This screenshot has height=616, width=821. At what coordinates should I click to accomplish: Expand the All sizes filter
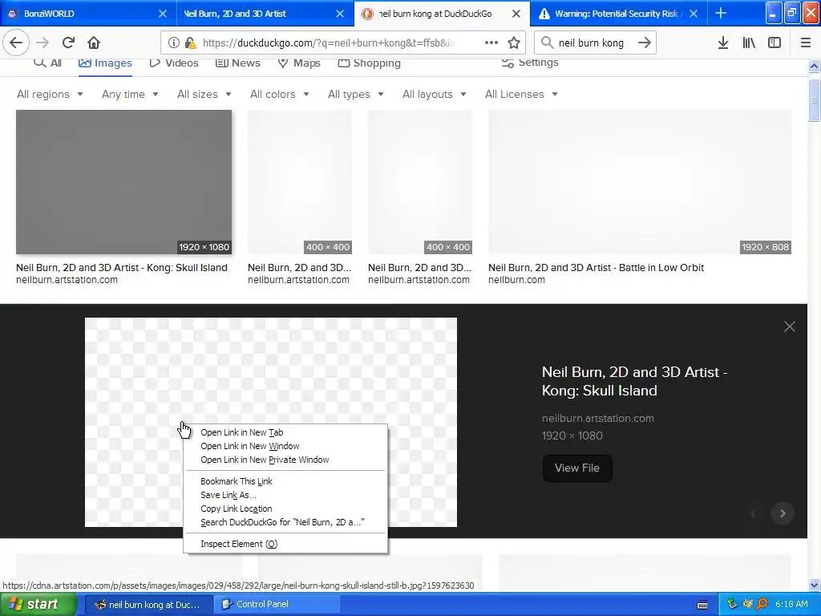click(204, 95)
